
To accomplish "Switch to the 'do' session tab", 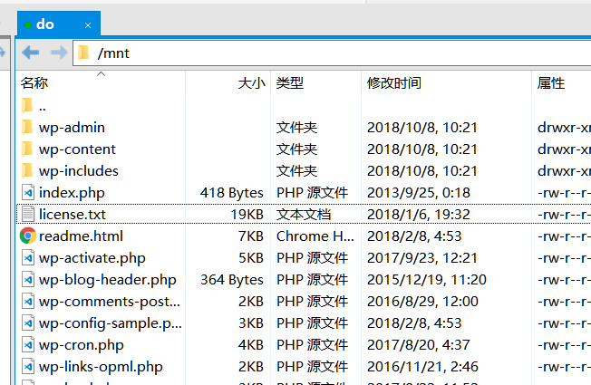I will coord(58,24).
